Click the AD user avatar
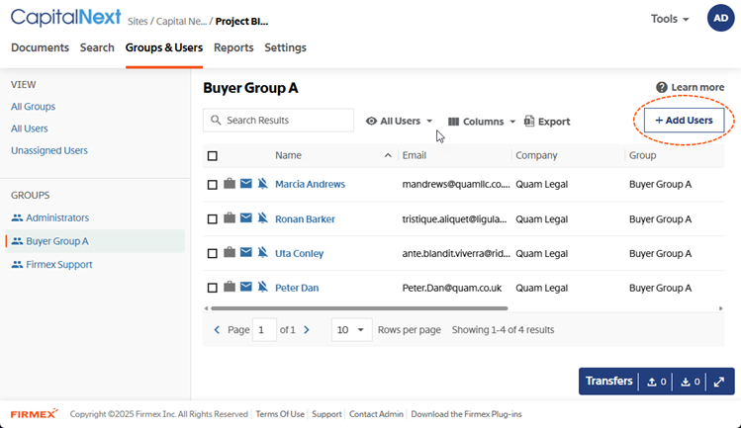 pyautogui.click(x=720, y=18)
